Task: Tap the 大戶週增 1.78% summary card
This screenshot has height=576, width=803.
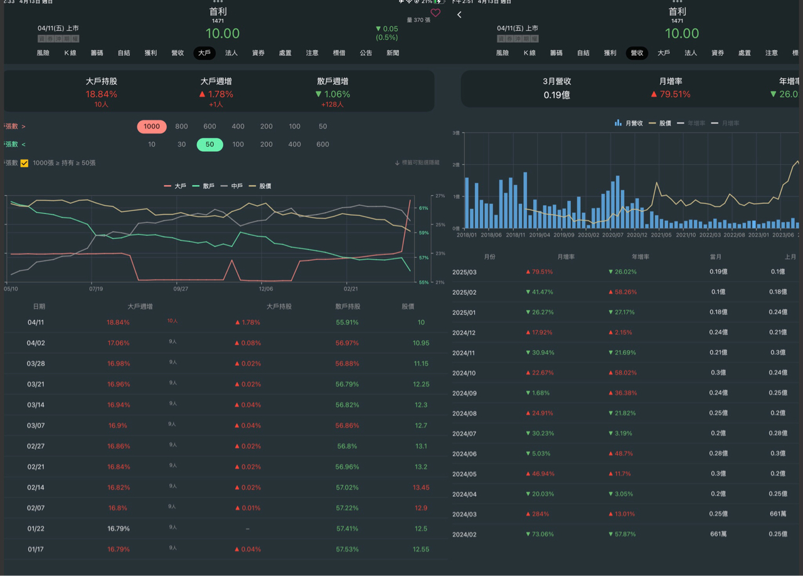Action: coord(216,93)
